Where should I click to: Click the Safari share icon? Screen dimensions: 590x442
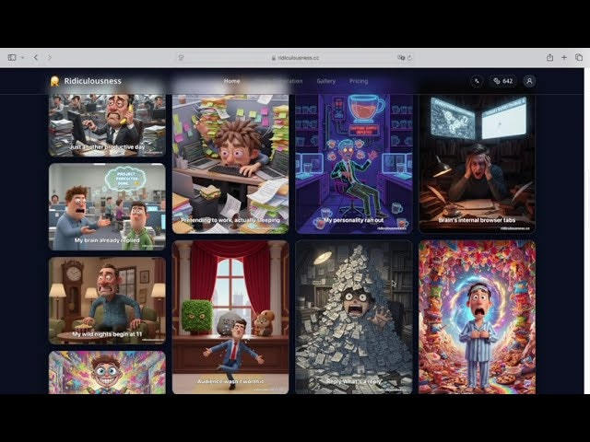(x=550, y=57)
